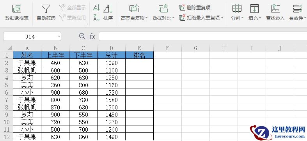Expand the 高亮重复项 dropdown arrow
Screen dimensions: 307x141
tap(147, 18)
